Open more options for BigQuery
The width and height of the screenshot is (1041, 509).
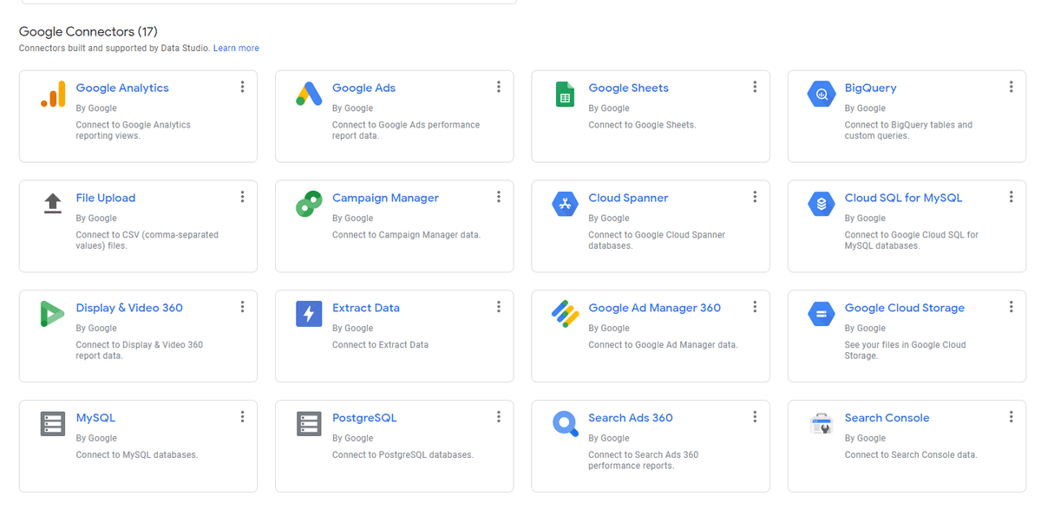tap(1011, 87)
